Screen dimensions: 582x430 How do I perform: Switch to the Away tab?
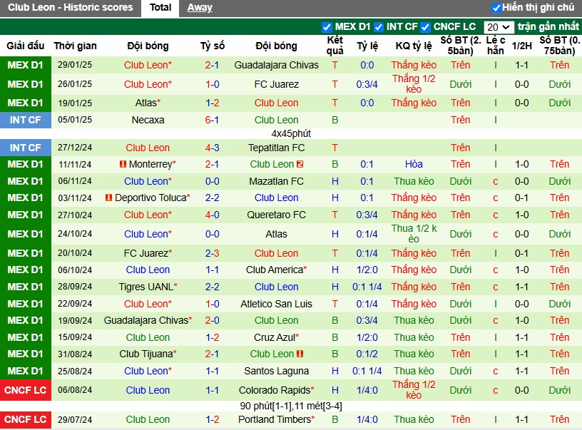200,7
